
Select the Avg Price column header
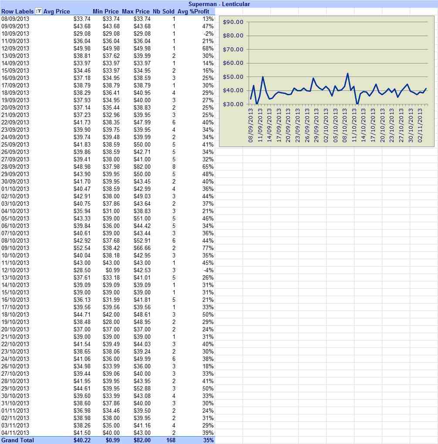57,11
